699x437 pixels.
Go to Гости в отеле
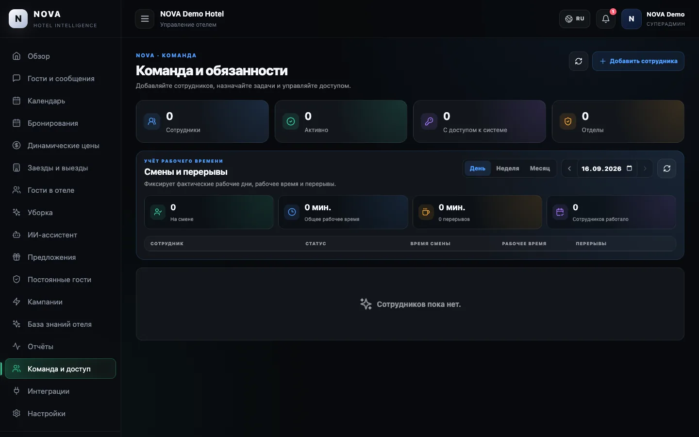coord(60,190)
